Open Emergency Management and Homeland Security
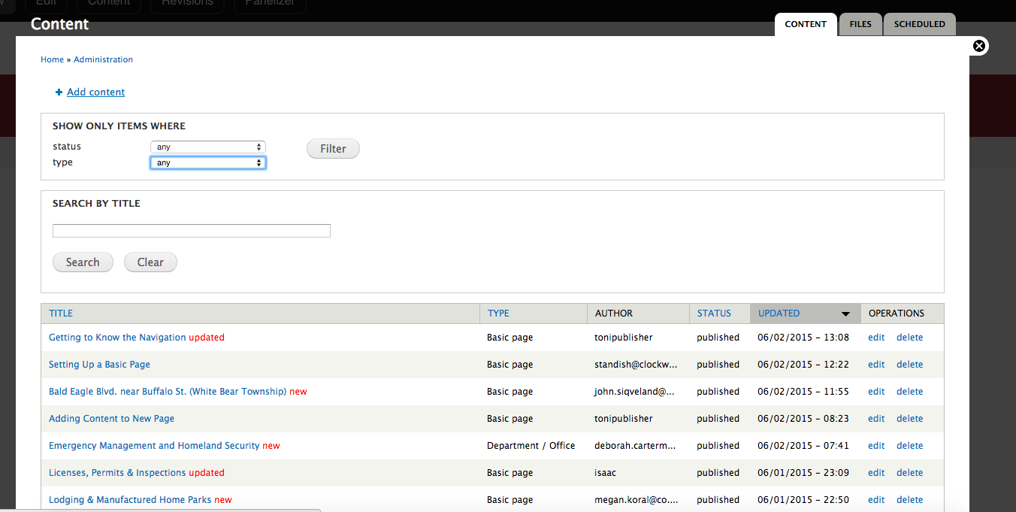 pyautogui.click(x=154, y=446)
